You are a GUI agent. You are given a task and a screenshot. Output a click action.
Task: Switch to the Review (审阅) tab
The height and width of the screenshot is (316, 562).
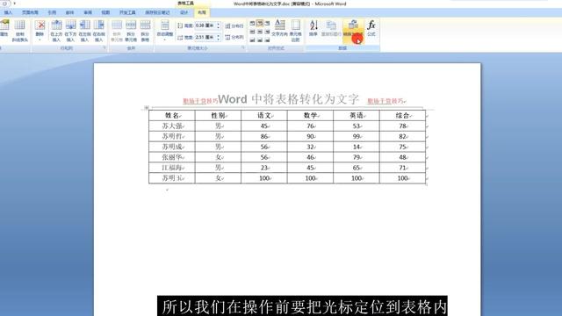(88, 12)
